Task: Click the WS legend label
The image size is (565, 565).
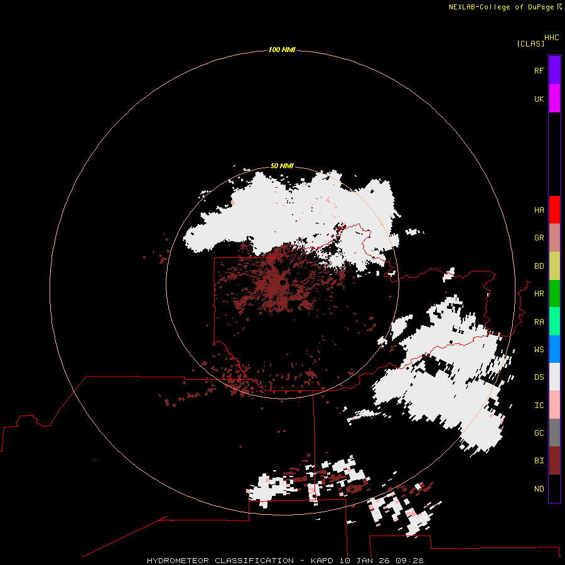Action: click(x=539, y=350)
